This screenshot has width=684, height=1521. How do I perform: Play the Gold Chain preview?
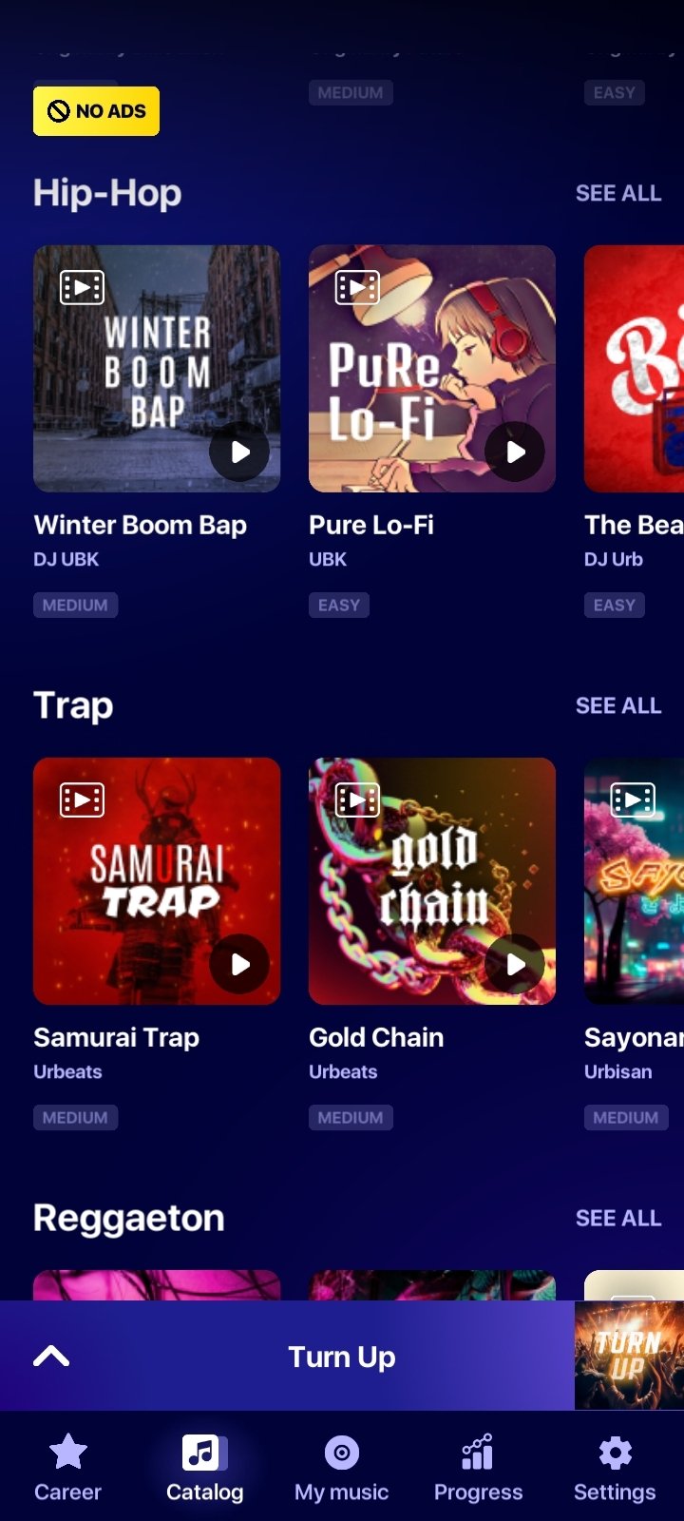[515, 964]
